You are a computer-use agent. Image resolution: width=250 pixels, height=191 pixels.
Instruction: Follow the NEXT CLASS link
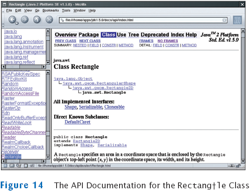[90, 41]
